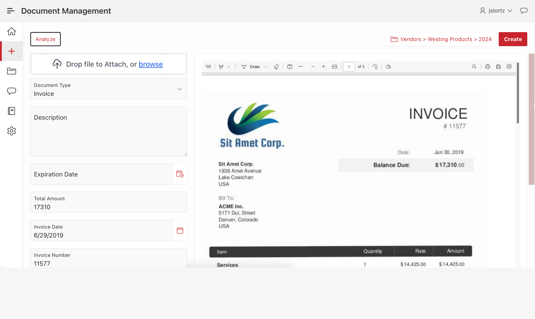Click the "Balance Due:" label in the invoice
The height and width of the screenshot is (319, 535).
tap(391, 165)
